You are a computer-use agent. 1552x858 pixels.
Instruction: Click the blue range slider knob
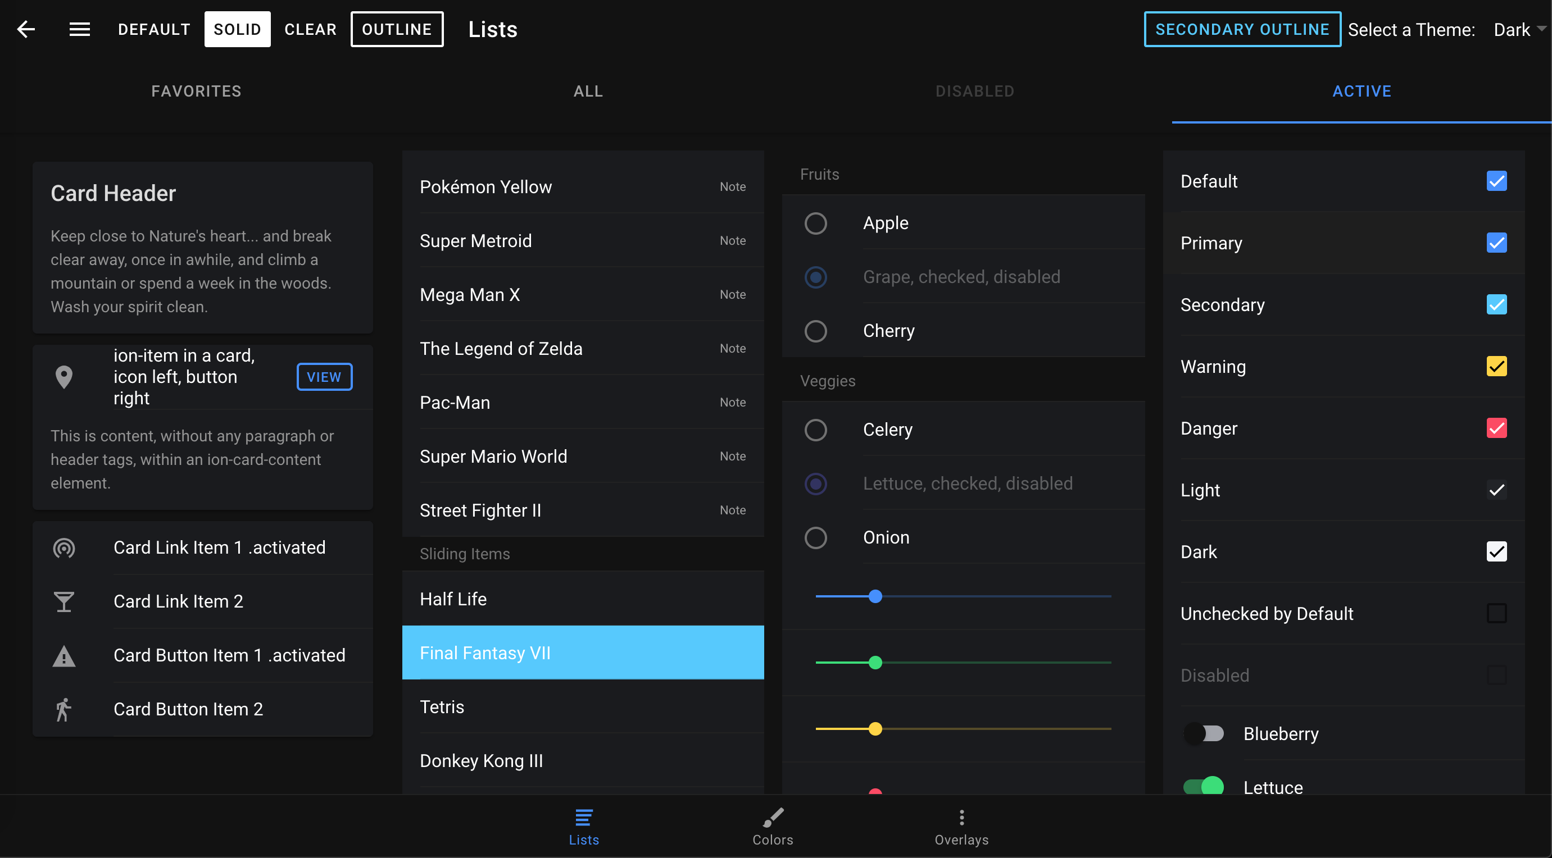(x=875, y=596)
